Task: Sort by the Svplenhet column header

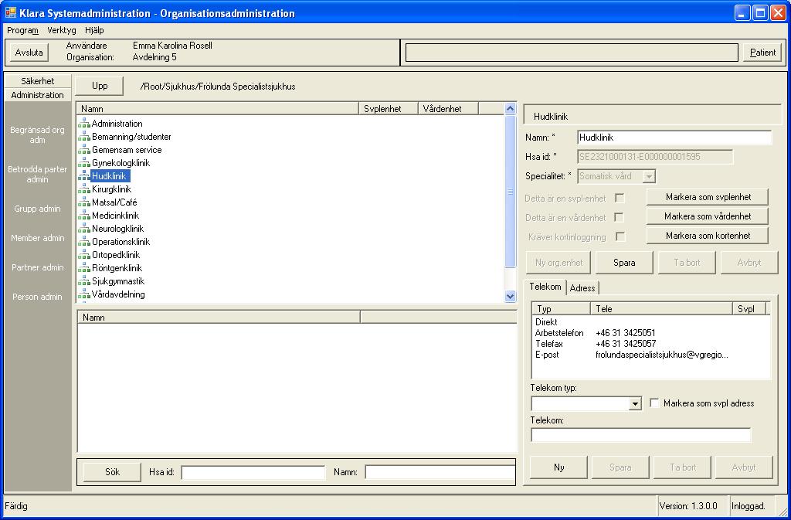Action: click(x=388, y=108)
